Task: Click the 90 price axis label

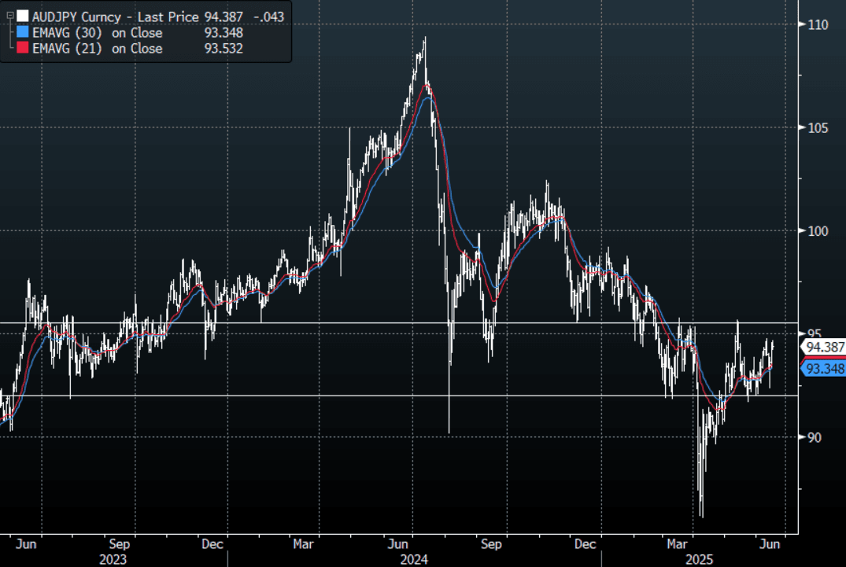Action: click(x=815, y=438)
